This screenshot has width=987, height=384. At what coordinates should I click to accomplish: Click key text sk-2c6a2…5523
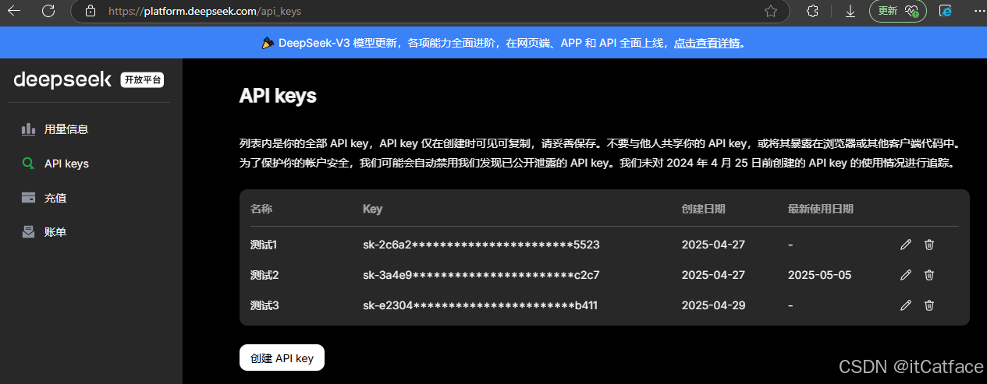click(x=481, y=245)
